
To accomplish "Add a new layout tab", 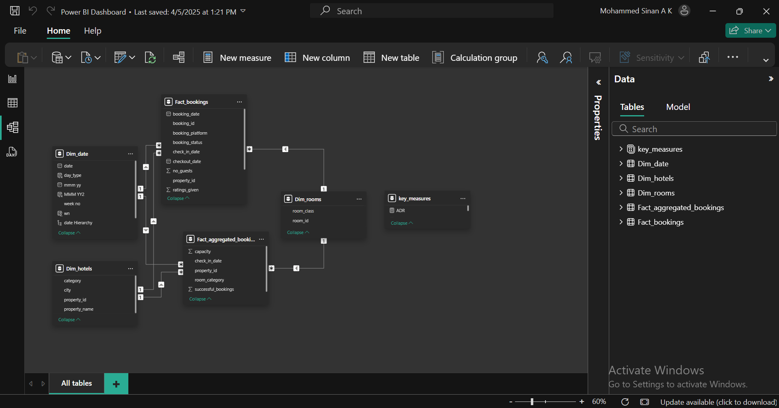I will tap(116, 384).
